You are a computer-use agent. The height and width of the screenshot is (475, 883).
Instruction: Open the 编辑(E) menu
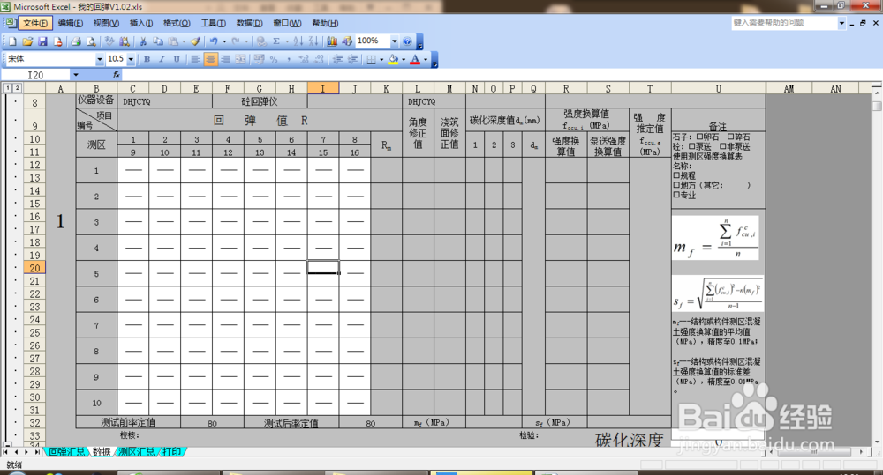71,23
